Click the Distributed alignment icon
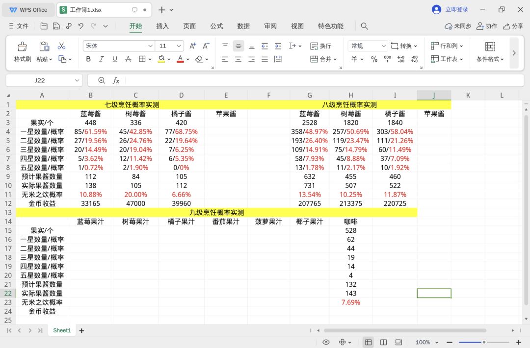Image resolution: width=530 pixels, height=348 pixels. (x=278, y=59)
